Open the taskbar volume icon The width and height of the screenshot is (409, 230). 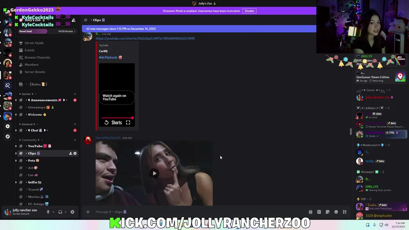[x=386, y=225]
